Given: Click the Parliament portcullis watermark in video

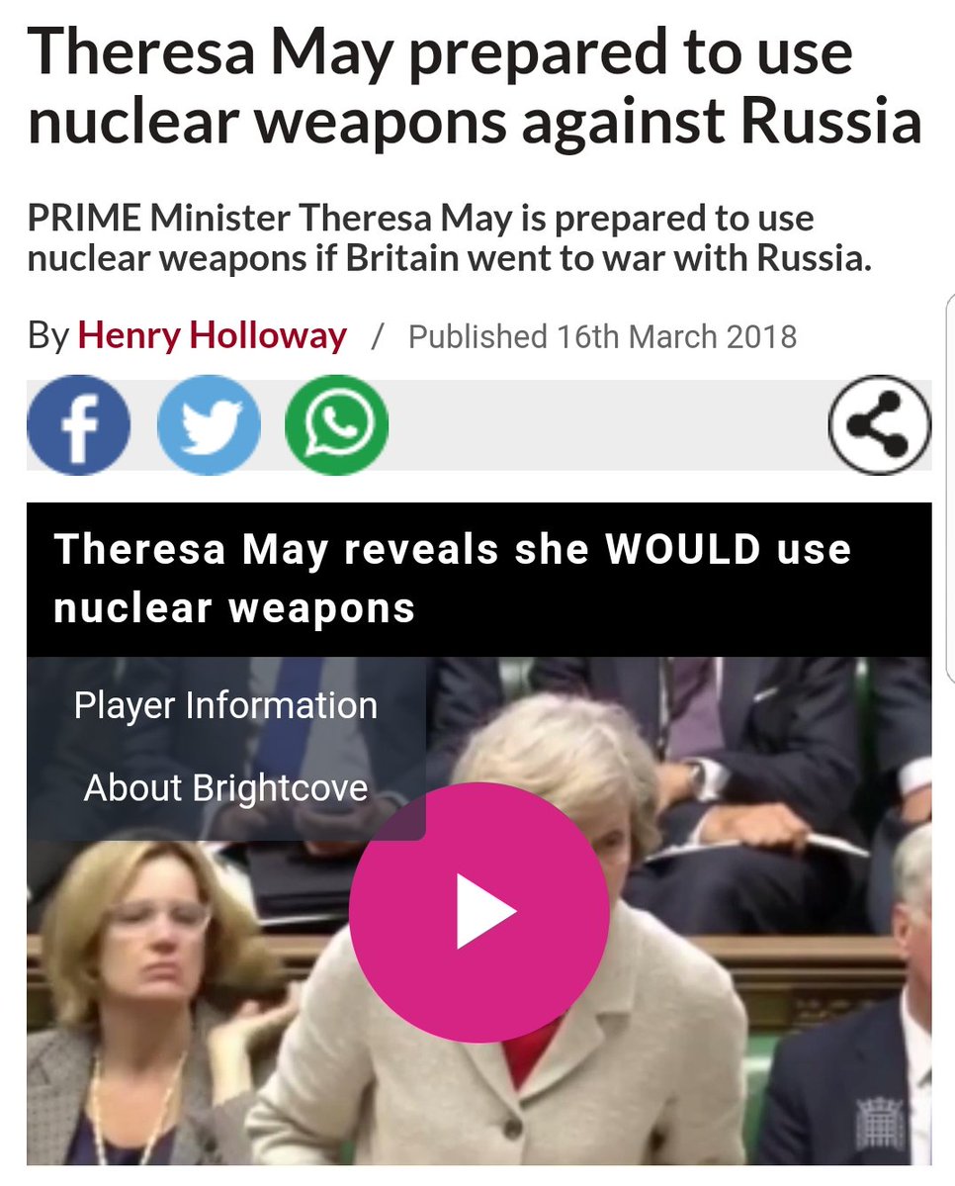Looking at the screenshot, I should (880, 1121).
